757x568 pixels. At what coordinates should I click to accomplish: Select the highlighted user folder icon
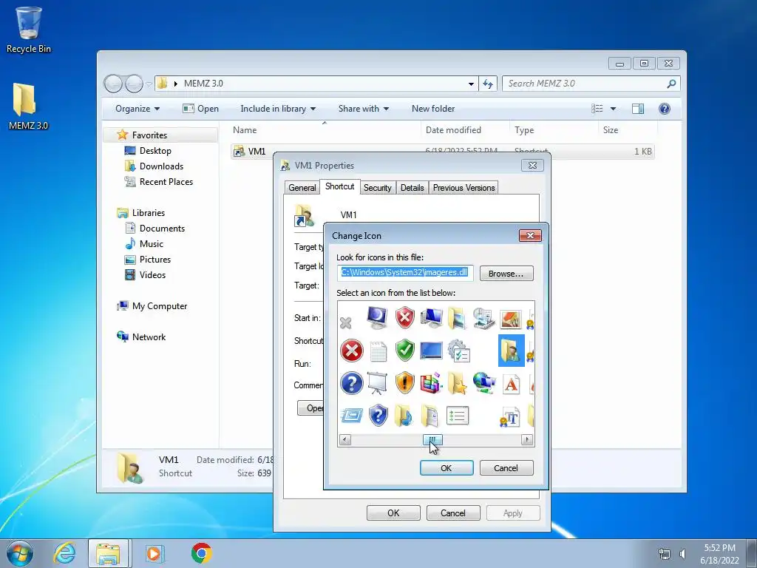click(x=512, y=351)
